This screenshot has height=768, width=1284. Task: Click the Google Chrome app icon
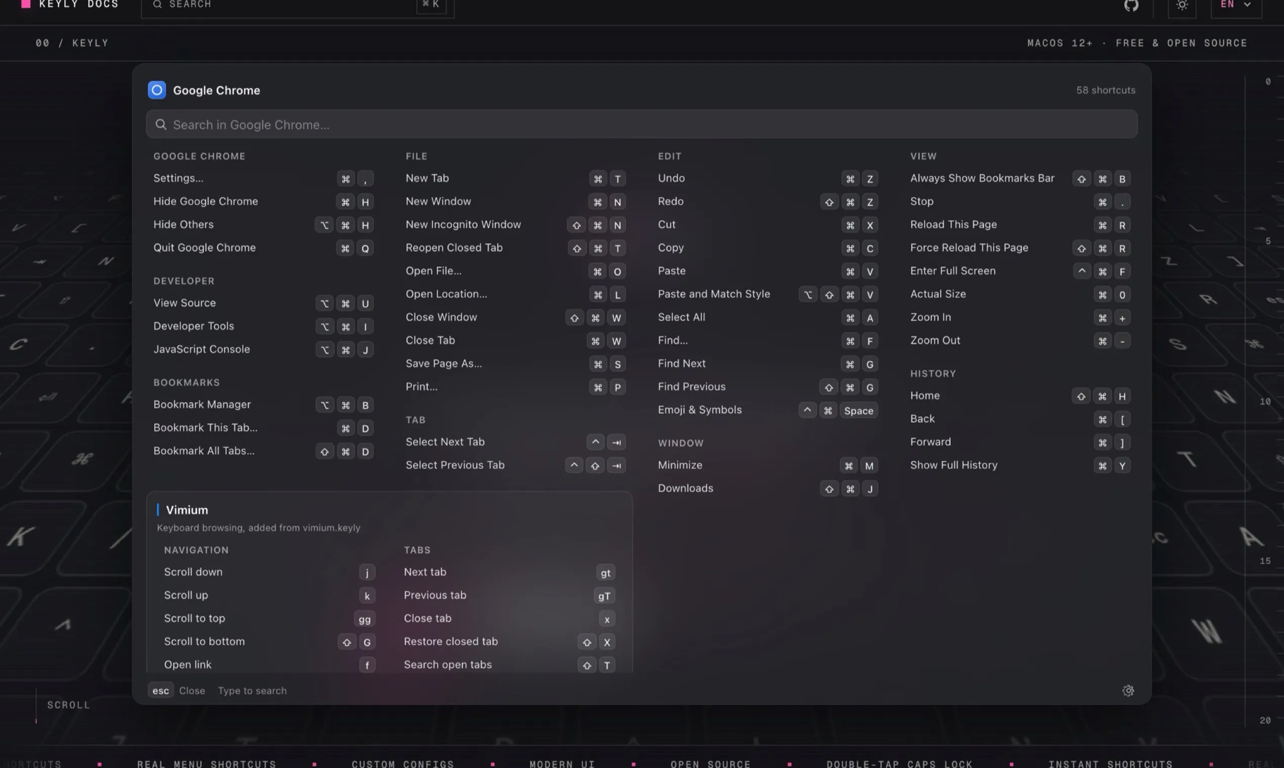click(x=157, y=90)
